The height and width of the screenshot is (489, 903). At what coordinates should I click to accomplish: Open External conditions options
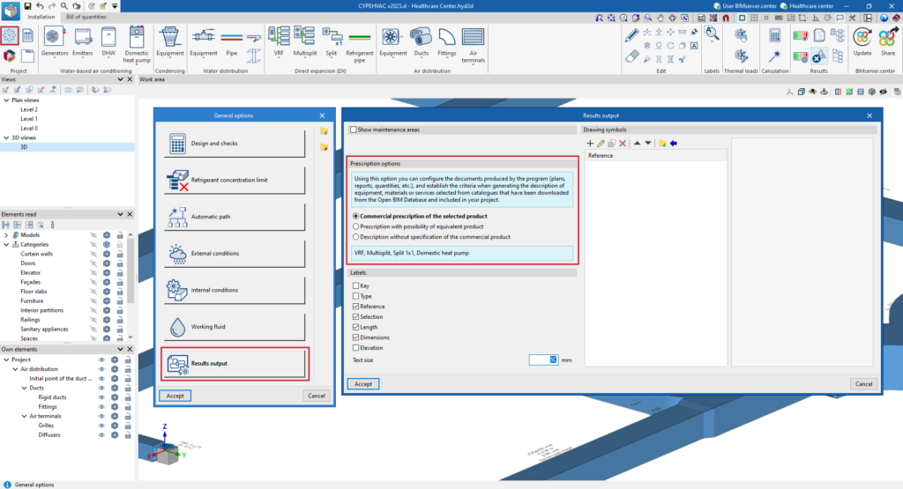pyautogui.click(x=235, y=254)
